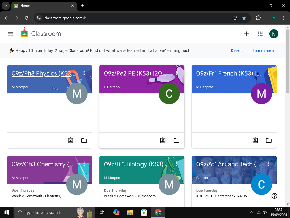290x218 pixels.
Task: Open the 09z/At1 Art and Tech class
Action: tap(228, 164)
